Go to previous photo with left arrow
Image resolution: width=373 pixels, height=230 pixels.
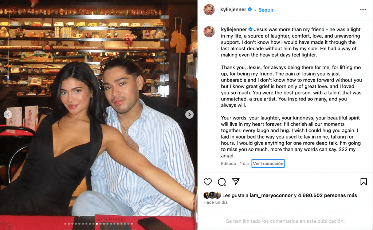8,115
